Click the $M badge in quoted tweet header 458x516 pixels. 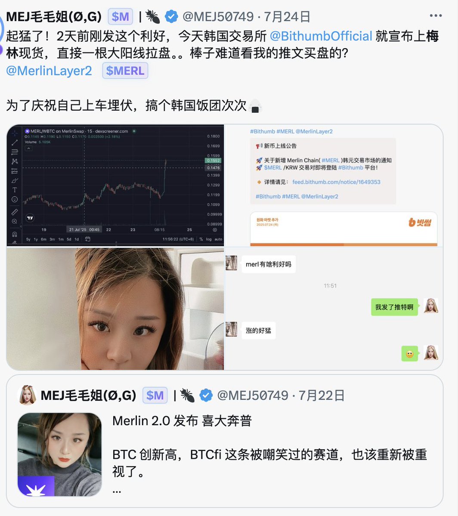155,395
